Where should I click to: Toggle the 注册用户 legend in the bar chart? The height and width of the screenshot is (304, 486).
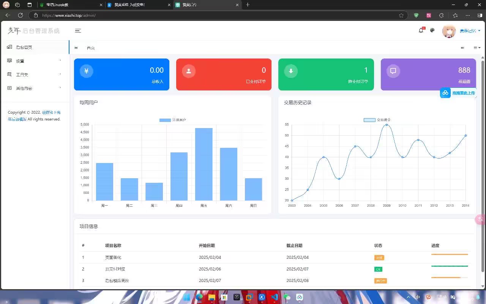[165, 120]
